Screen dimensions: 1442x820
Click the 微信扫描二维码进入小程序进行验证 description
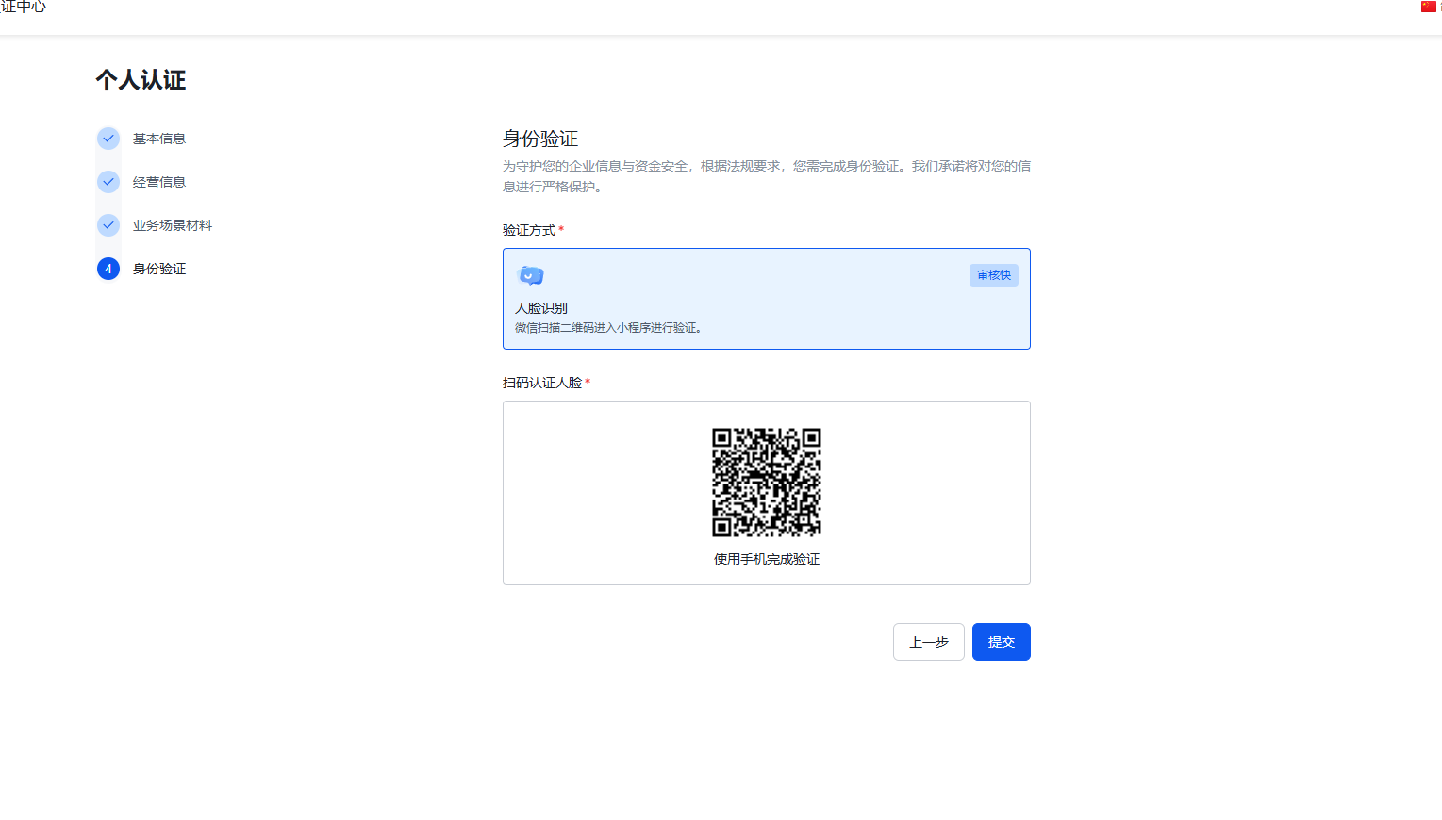pyautogui.click(x=608, y=328)
